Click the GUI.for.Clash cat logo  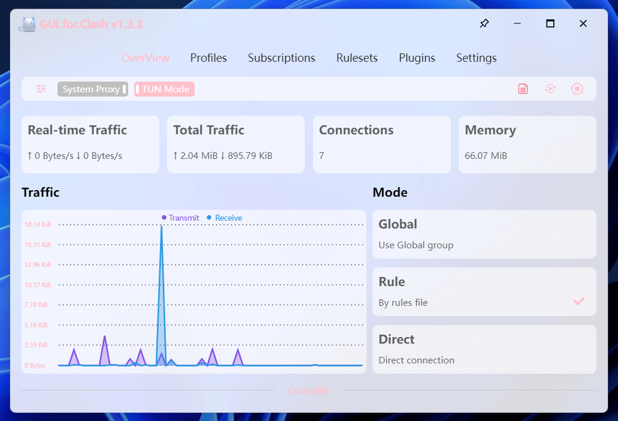pyautogui.click(x=28, y=24)
